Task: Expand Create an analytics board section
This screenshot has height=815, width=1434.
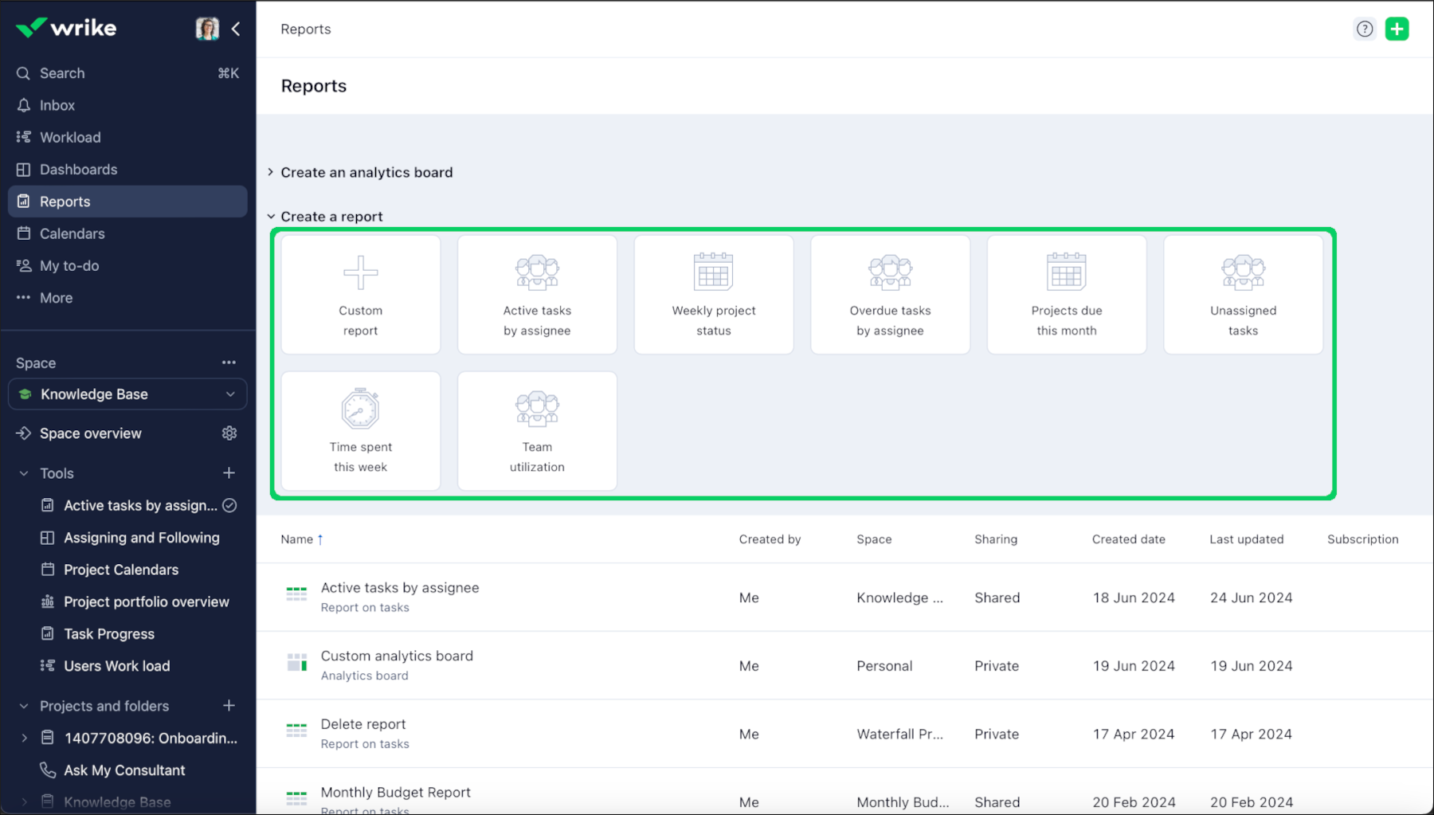Action: click(271, 173)
